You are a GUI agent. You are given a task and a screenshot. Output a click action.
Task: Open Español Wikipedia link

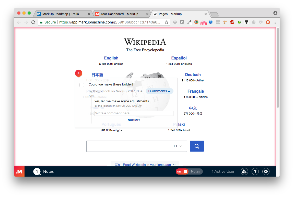(x=179, y=58)
